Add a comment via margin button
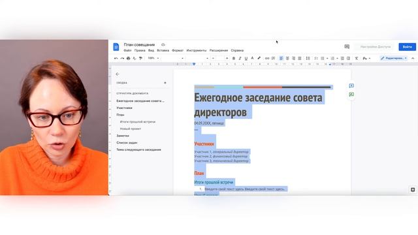The width and height of the screenshot is (418, 235). [351, 86]
